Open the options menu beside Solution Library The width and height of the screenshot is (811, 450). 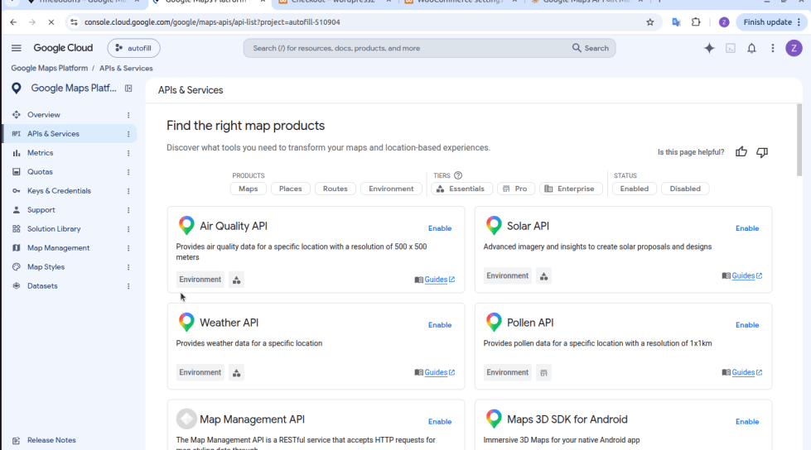tap(128, 229)
